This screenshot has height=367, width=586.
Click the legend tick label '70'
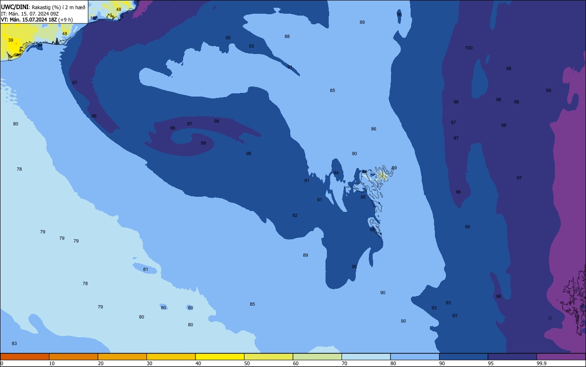coord(344,363)
